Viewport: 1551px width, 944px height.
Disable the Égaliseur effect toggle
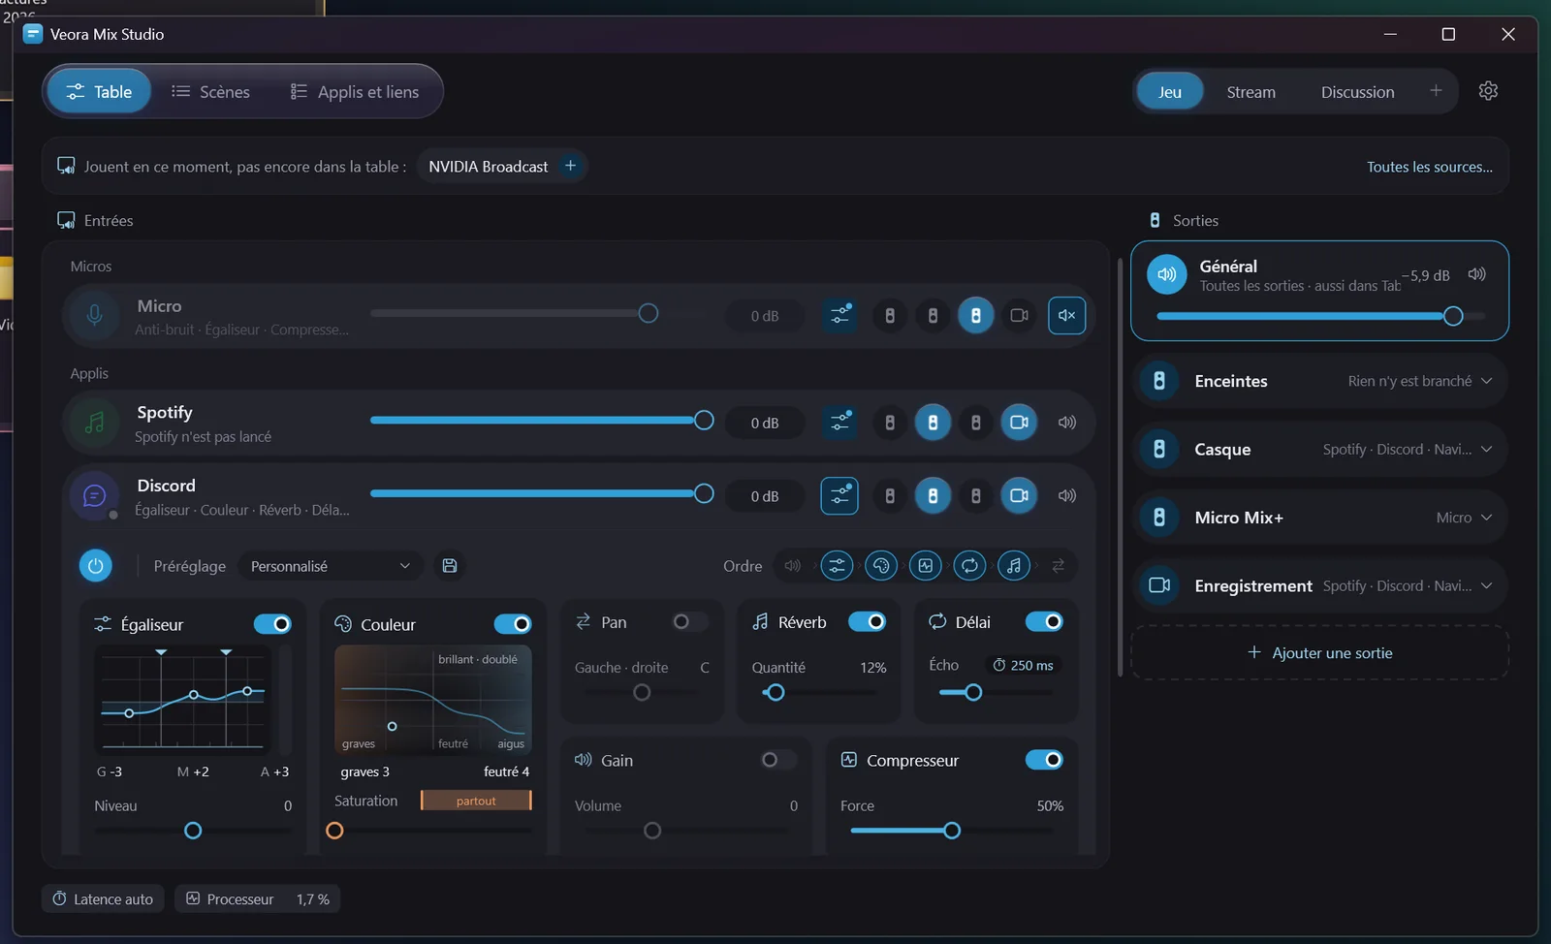point(272,624)
